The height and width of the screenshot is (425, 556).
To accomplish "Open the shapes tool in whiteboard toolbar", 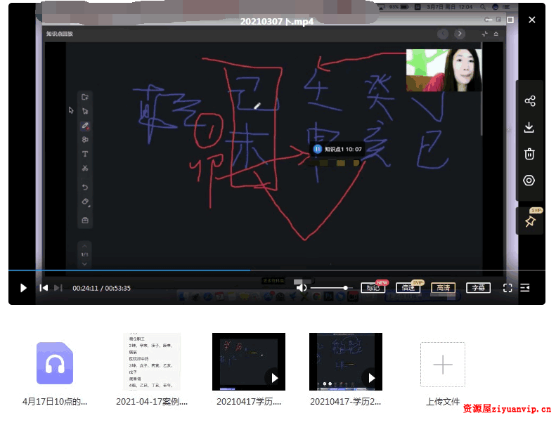I will 85,140.
